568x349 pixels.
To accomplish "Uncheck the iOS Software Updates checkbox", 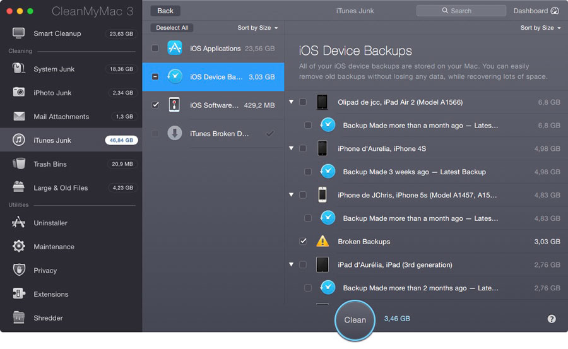I will [155, 105].
